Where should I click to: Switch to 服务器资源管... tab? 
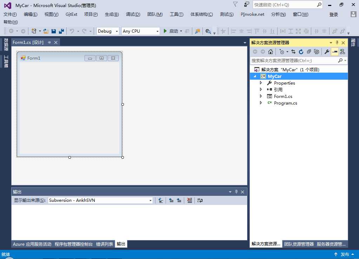(x=331, y=244)
